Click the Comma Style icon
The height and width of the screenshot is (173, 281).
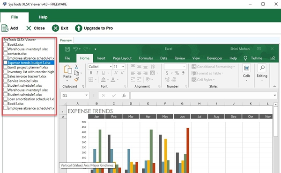[x=183, y=73]
